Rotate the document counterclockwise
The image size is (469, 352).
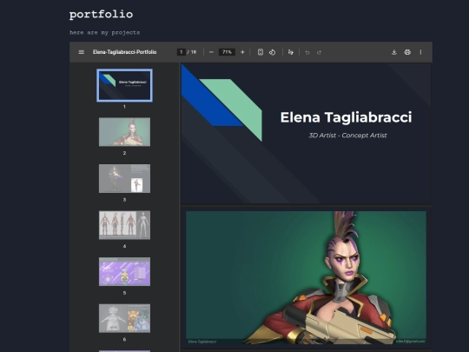click(272, 52)
